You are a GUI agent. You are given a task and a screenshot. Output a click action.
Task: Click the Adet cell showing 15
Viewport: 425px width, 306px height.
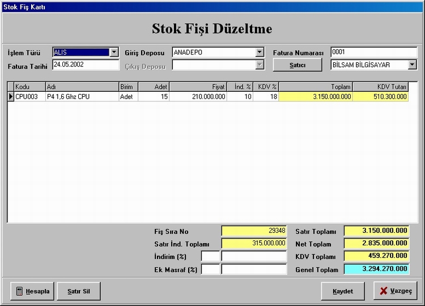(153, 97)
